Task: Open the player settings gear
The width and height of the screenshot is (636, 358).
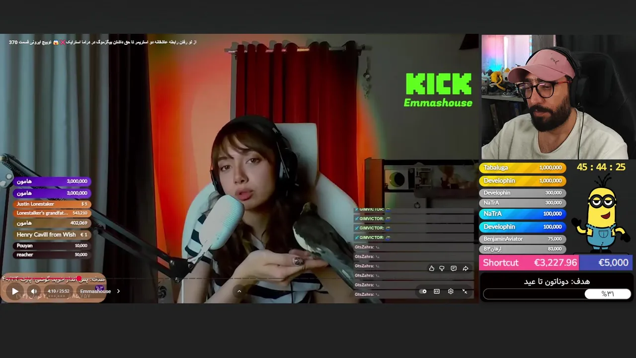Action: (x=451, y=291)
